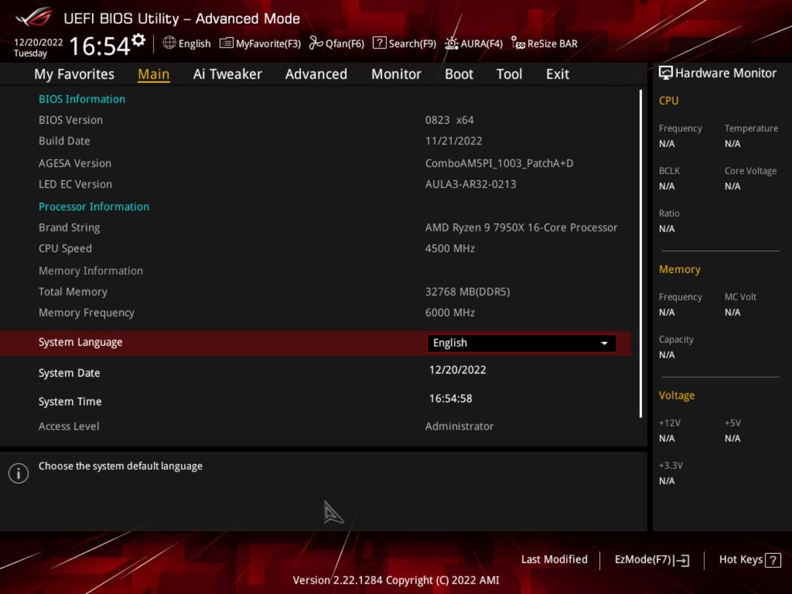Viewport: 792px width, 594px height.
Task: Go to the Advanced tab
Action: [x=316, y=74]
